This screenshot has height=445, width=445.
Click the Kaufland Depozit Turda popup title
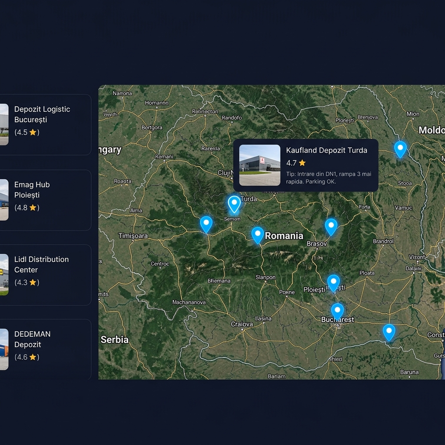326,150
